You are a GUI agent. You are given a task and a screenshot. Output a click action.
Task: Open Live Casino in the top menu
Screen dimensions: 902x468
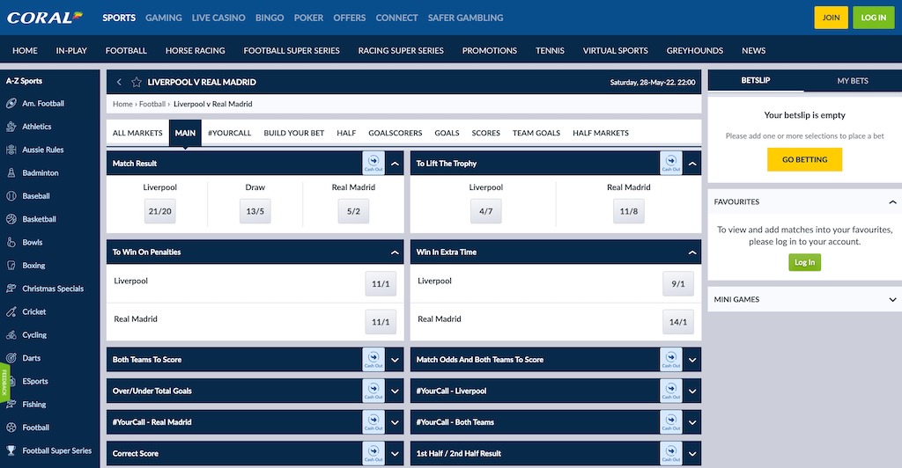(x=218, y=18)
